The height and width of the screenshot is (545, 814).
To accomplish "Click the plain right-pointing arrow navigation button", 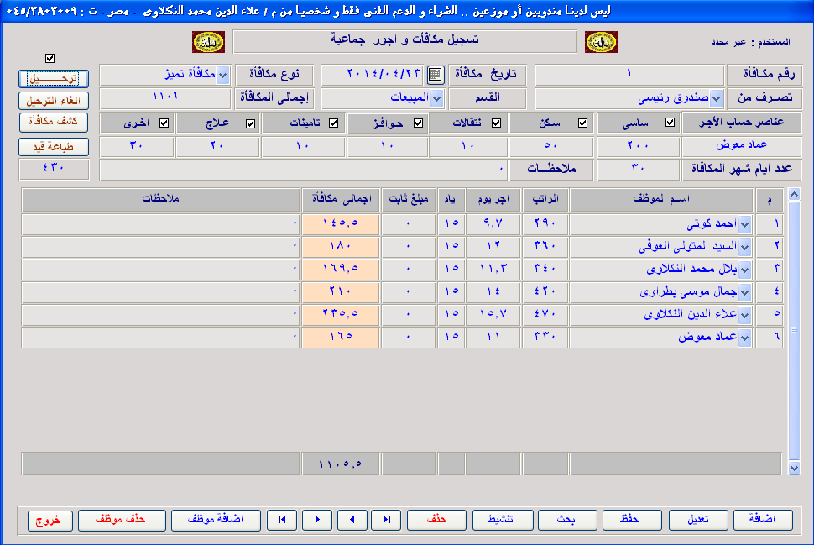I will (x=317, y=520).
